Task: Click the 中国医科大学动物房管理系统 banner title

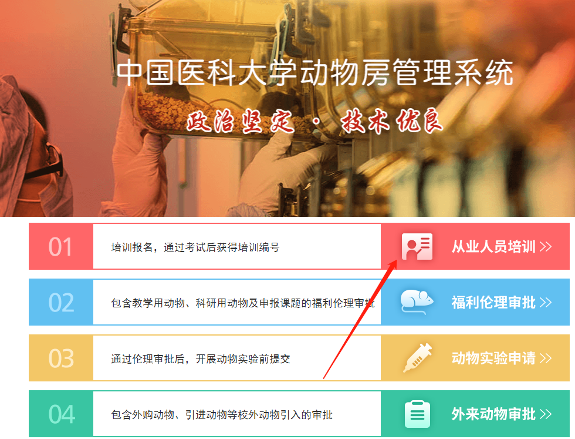Action: [314, 73]
